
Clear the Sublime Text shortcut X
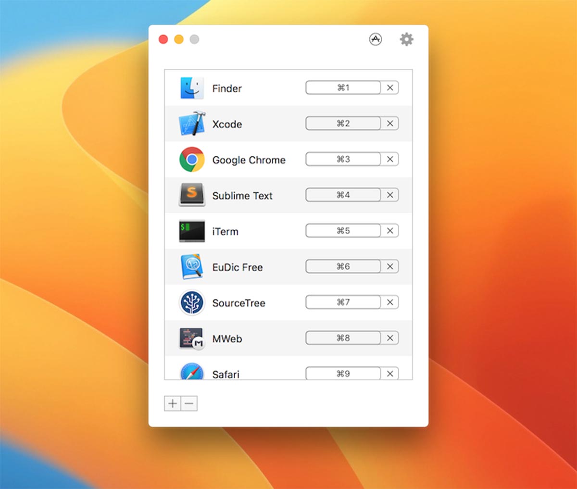click(390, 195)
